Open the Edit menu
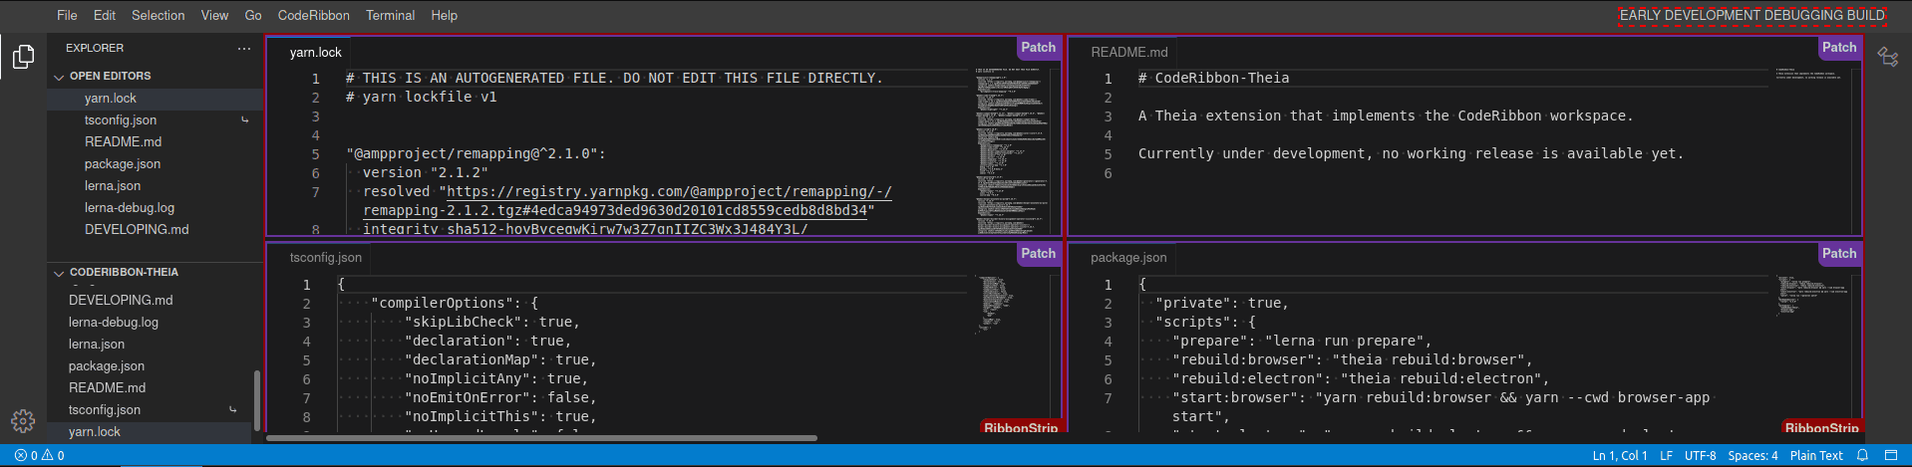 (105, 15)
